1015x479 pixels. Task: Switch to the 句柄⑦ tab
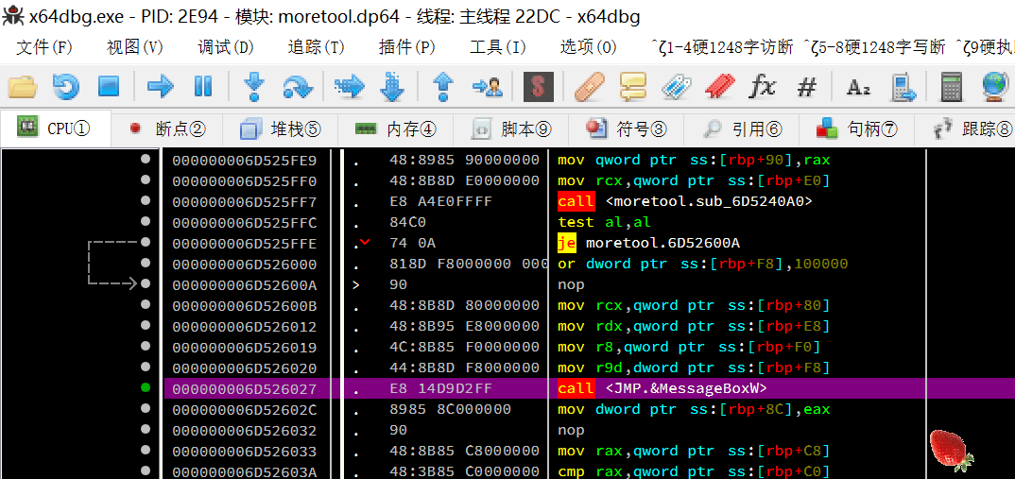857,128
